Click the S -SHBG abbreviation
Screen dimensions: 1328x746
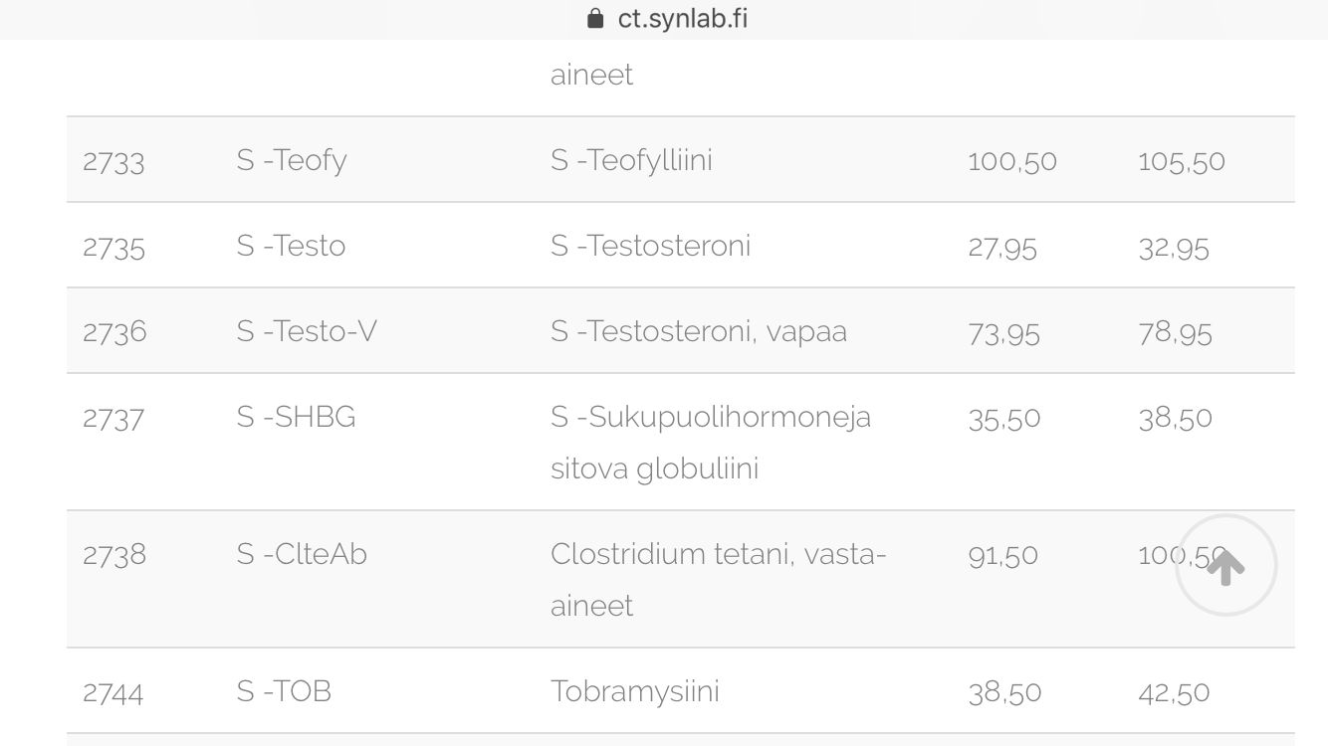pos(296,417)
